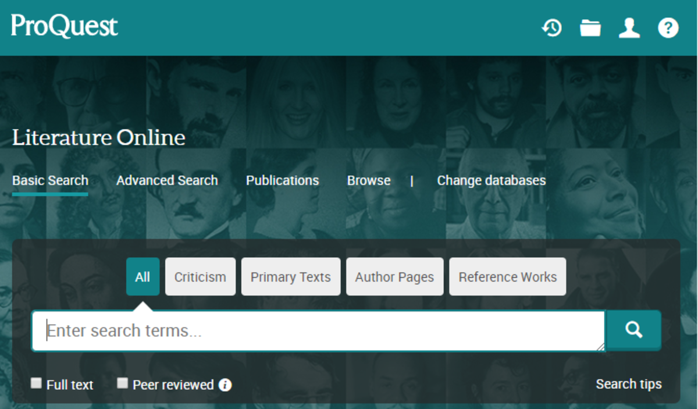
Task: Switch to Basic Search tab
Action: [50, 180]
